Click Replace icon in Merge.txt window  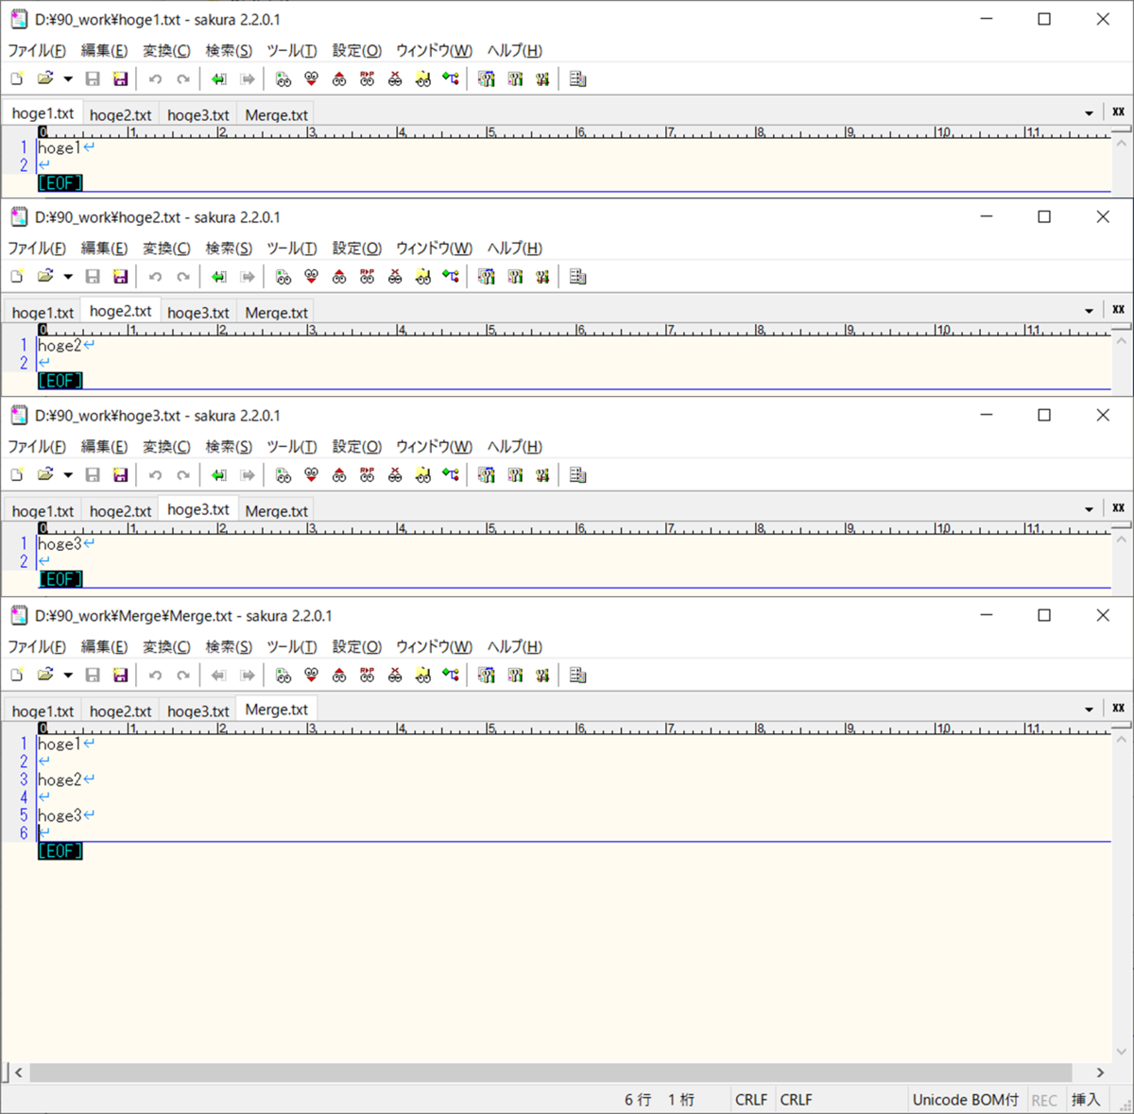pos(367,676)
